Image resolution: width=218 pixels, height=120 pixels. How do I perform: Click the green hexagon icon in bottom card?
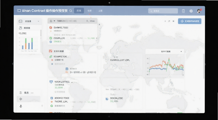[52, 106]
